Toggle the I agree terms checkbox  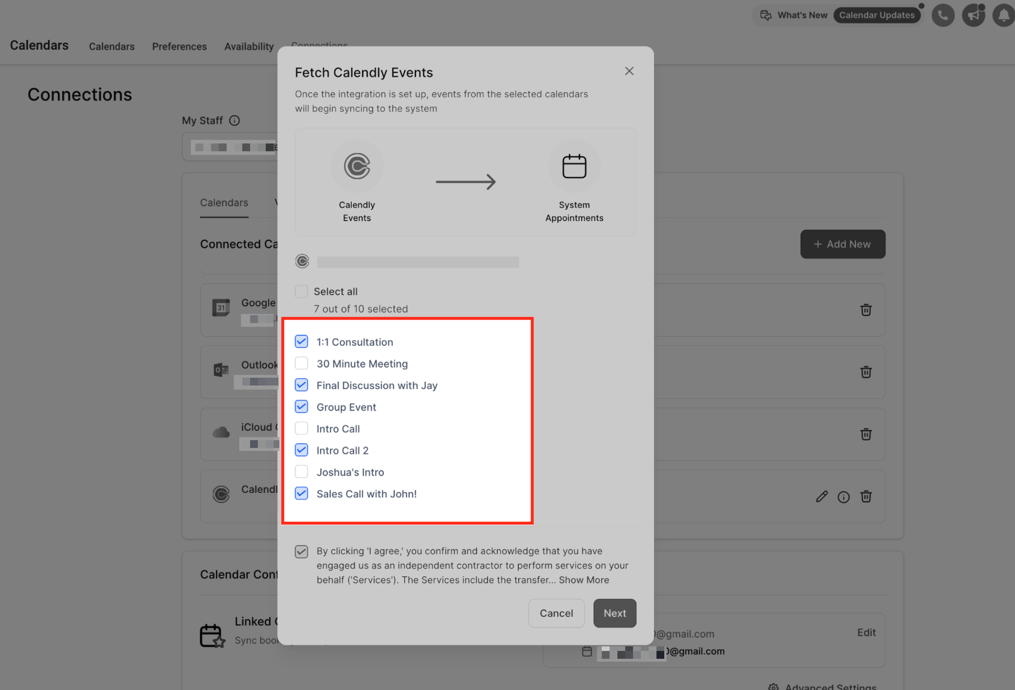[x=301, y=551]
